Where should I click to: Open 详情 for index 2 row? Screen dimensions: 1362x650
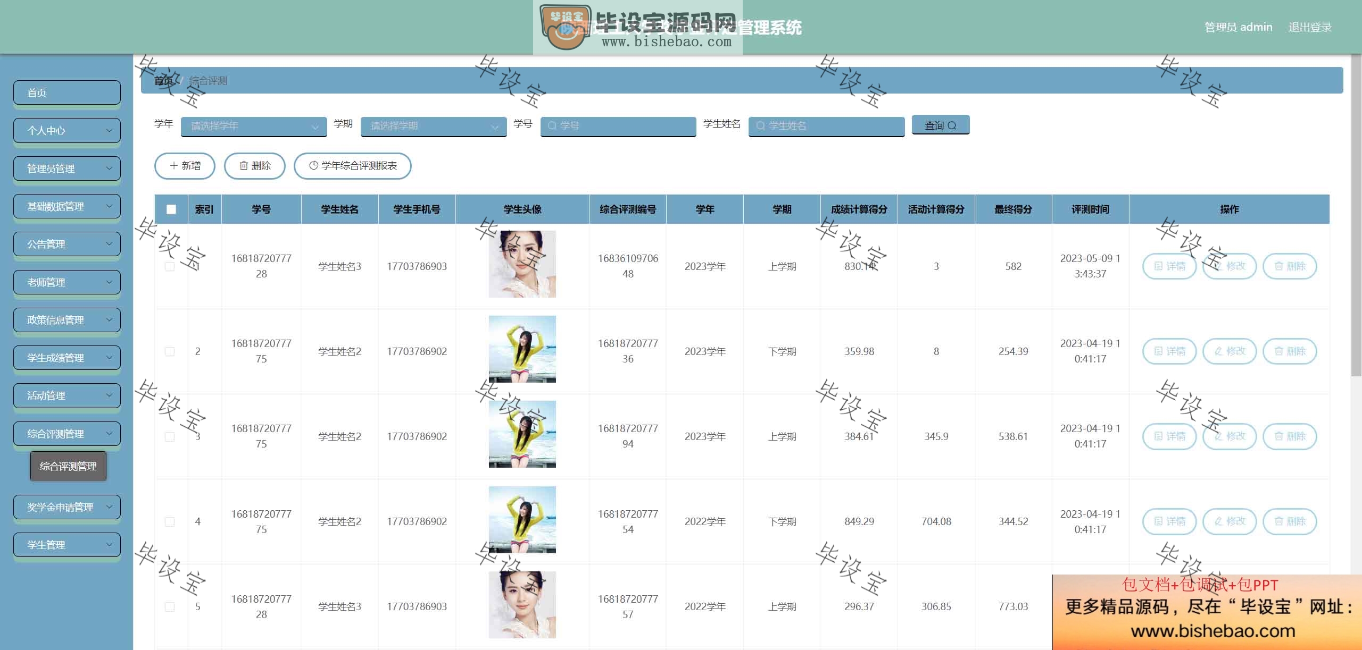click(x=1169, y=351)
